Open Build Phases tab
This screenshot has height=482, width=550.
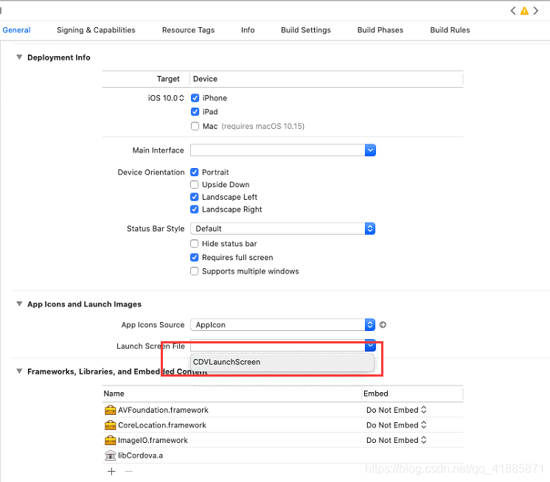tap(380, 30)
